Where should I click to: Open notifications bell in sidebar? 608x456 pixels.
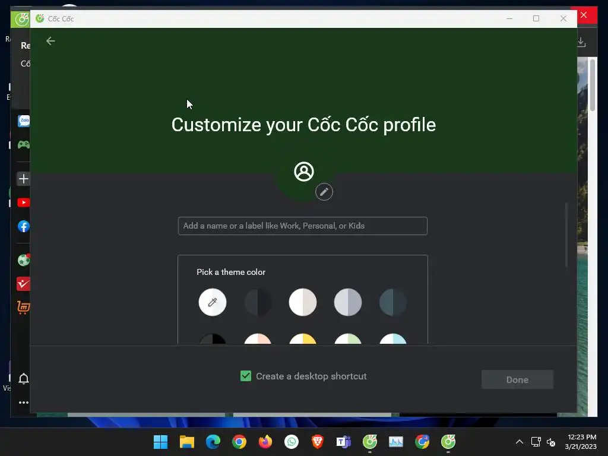tap(24, 379)
